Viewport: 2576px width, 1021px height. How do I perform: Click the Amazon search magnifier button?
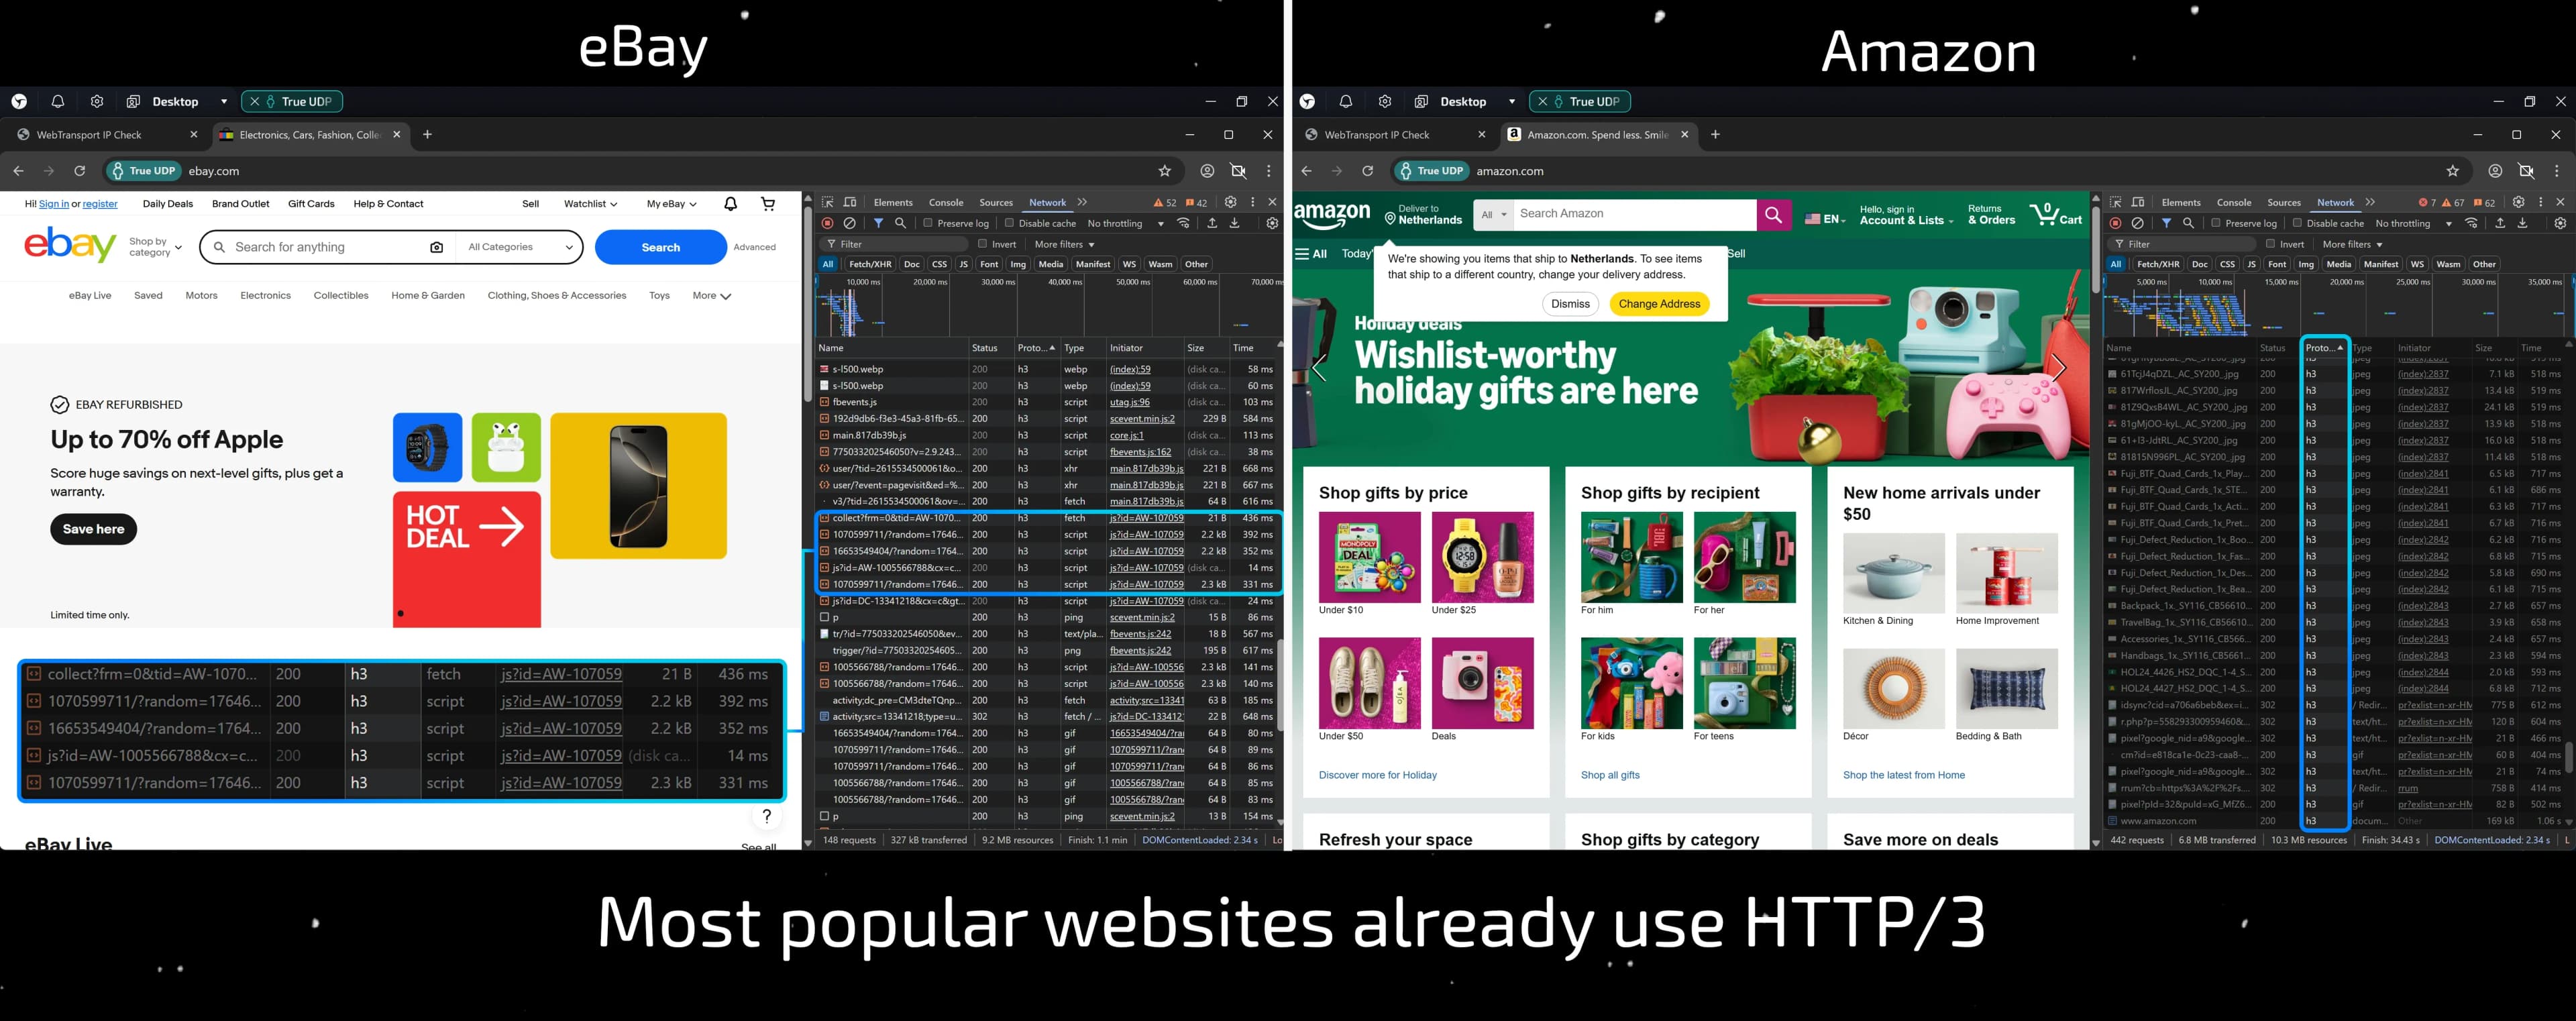click(x=1773, y=214)
